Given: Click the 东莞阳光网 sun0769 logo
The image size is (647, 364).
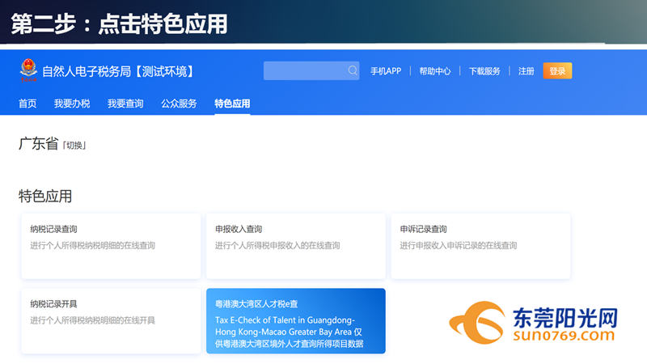Looking at the screenshot, I should [535, 324].
